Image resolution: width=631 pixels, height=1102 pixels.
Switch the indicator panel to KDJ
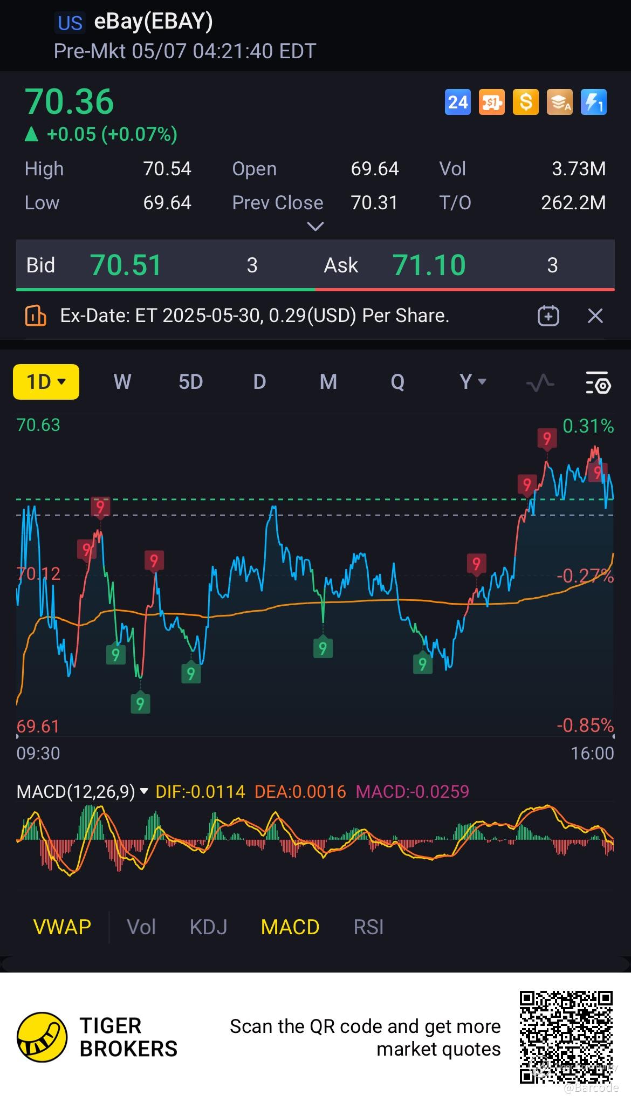[208, 927]
